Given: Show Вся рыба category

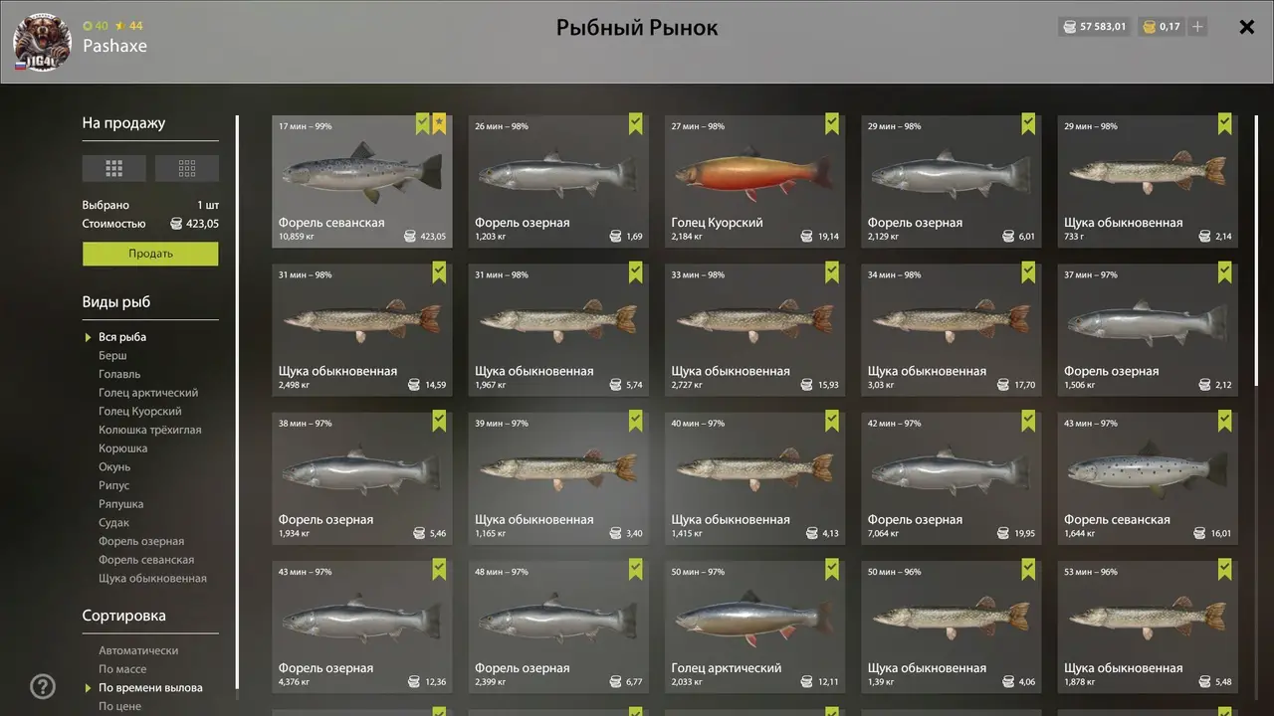Looking at the screenshot, I should click(x=122, y=337).
